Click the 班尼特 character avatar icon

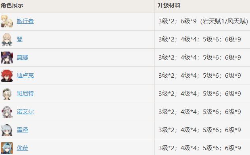pyautogui.click(x=7, y=94)
